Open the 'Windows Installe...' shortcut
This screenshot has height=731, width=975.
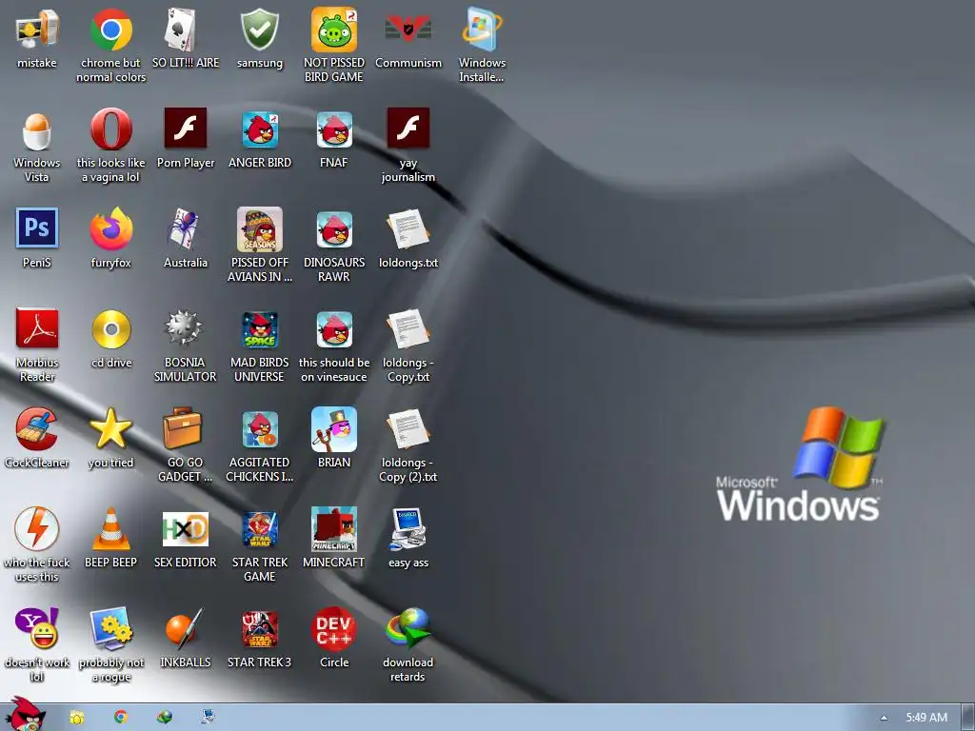pos(482,30)
